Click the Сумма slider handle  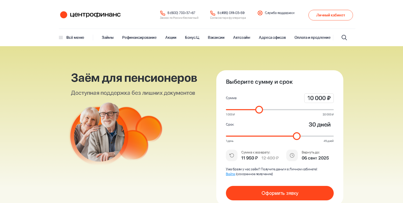[x=259, y=110]
